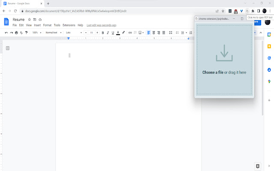Viewport: 274px width, 171px height.
Task: Open the Extensions menu
Action: point(68,25)
